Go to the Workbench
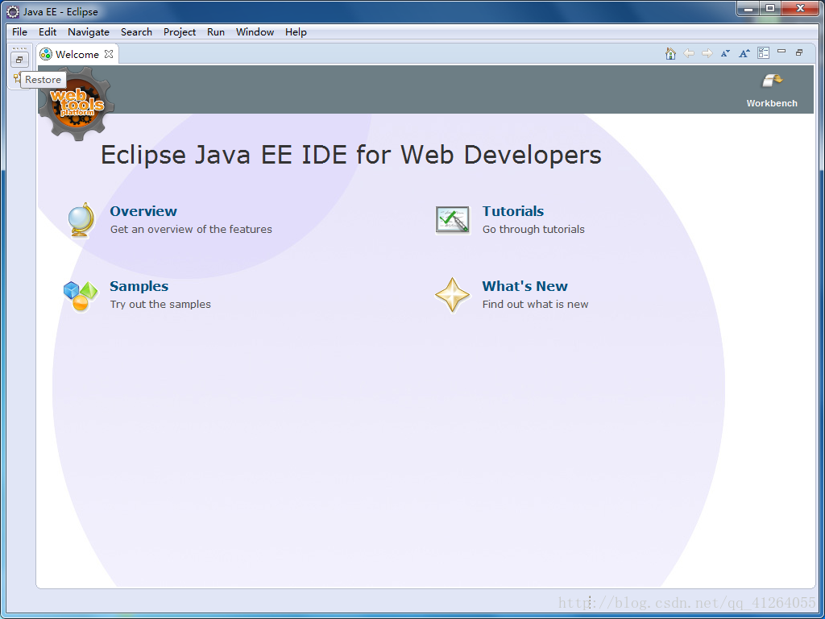Screen dimensions: 825x619 click(772, 90)
